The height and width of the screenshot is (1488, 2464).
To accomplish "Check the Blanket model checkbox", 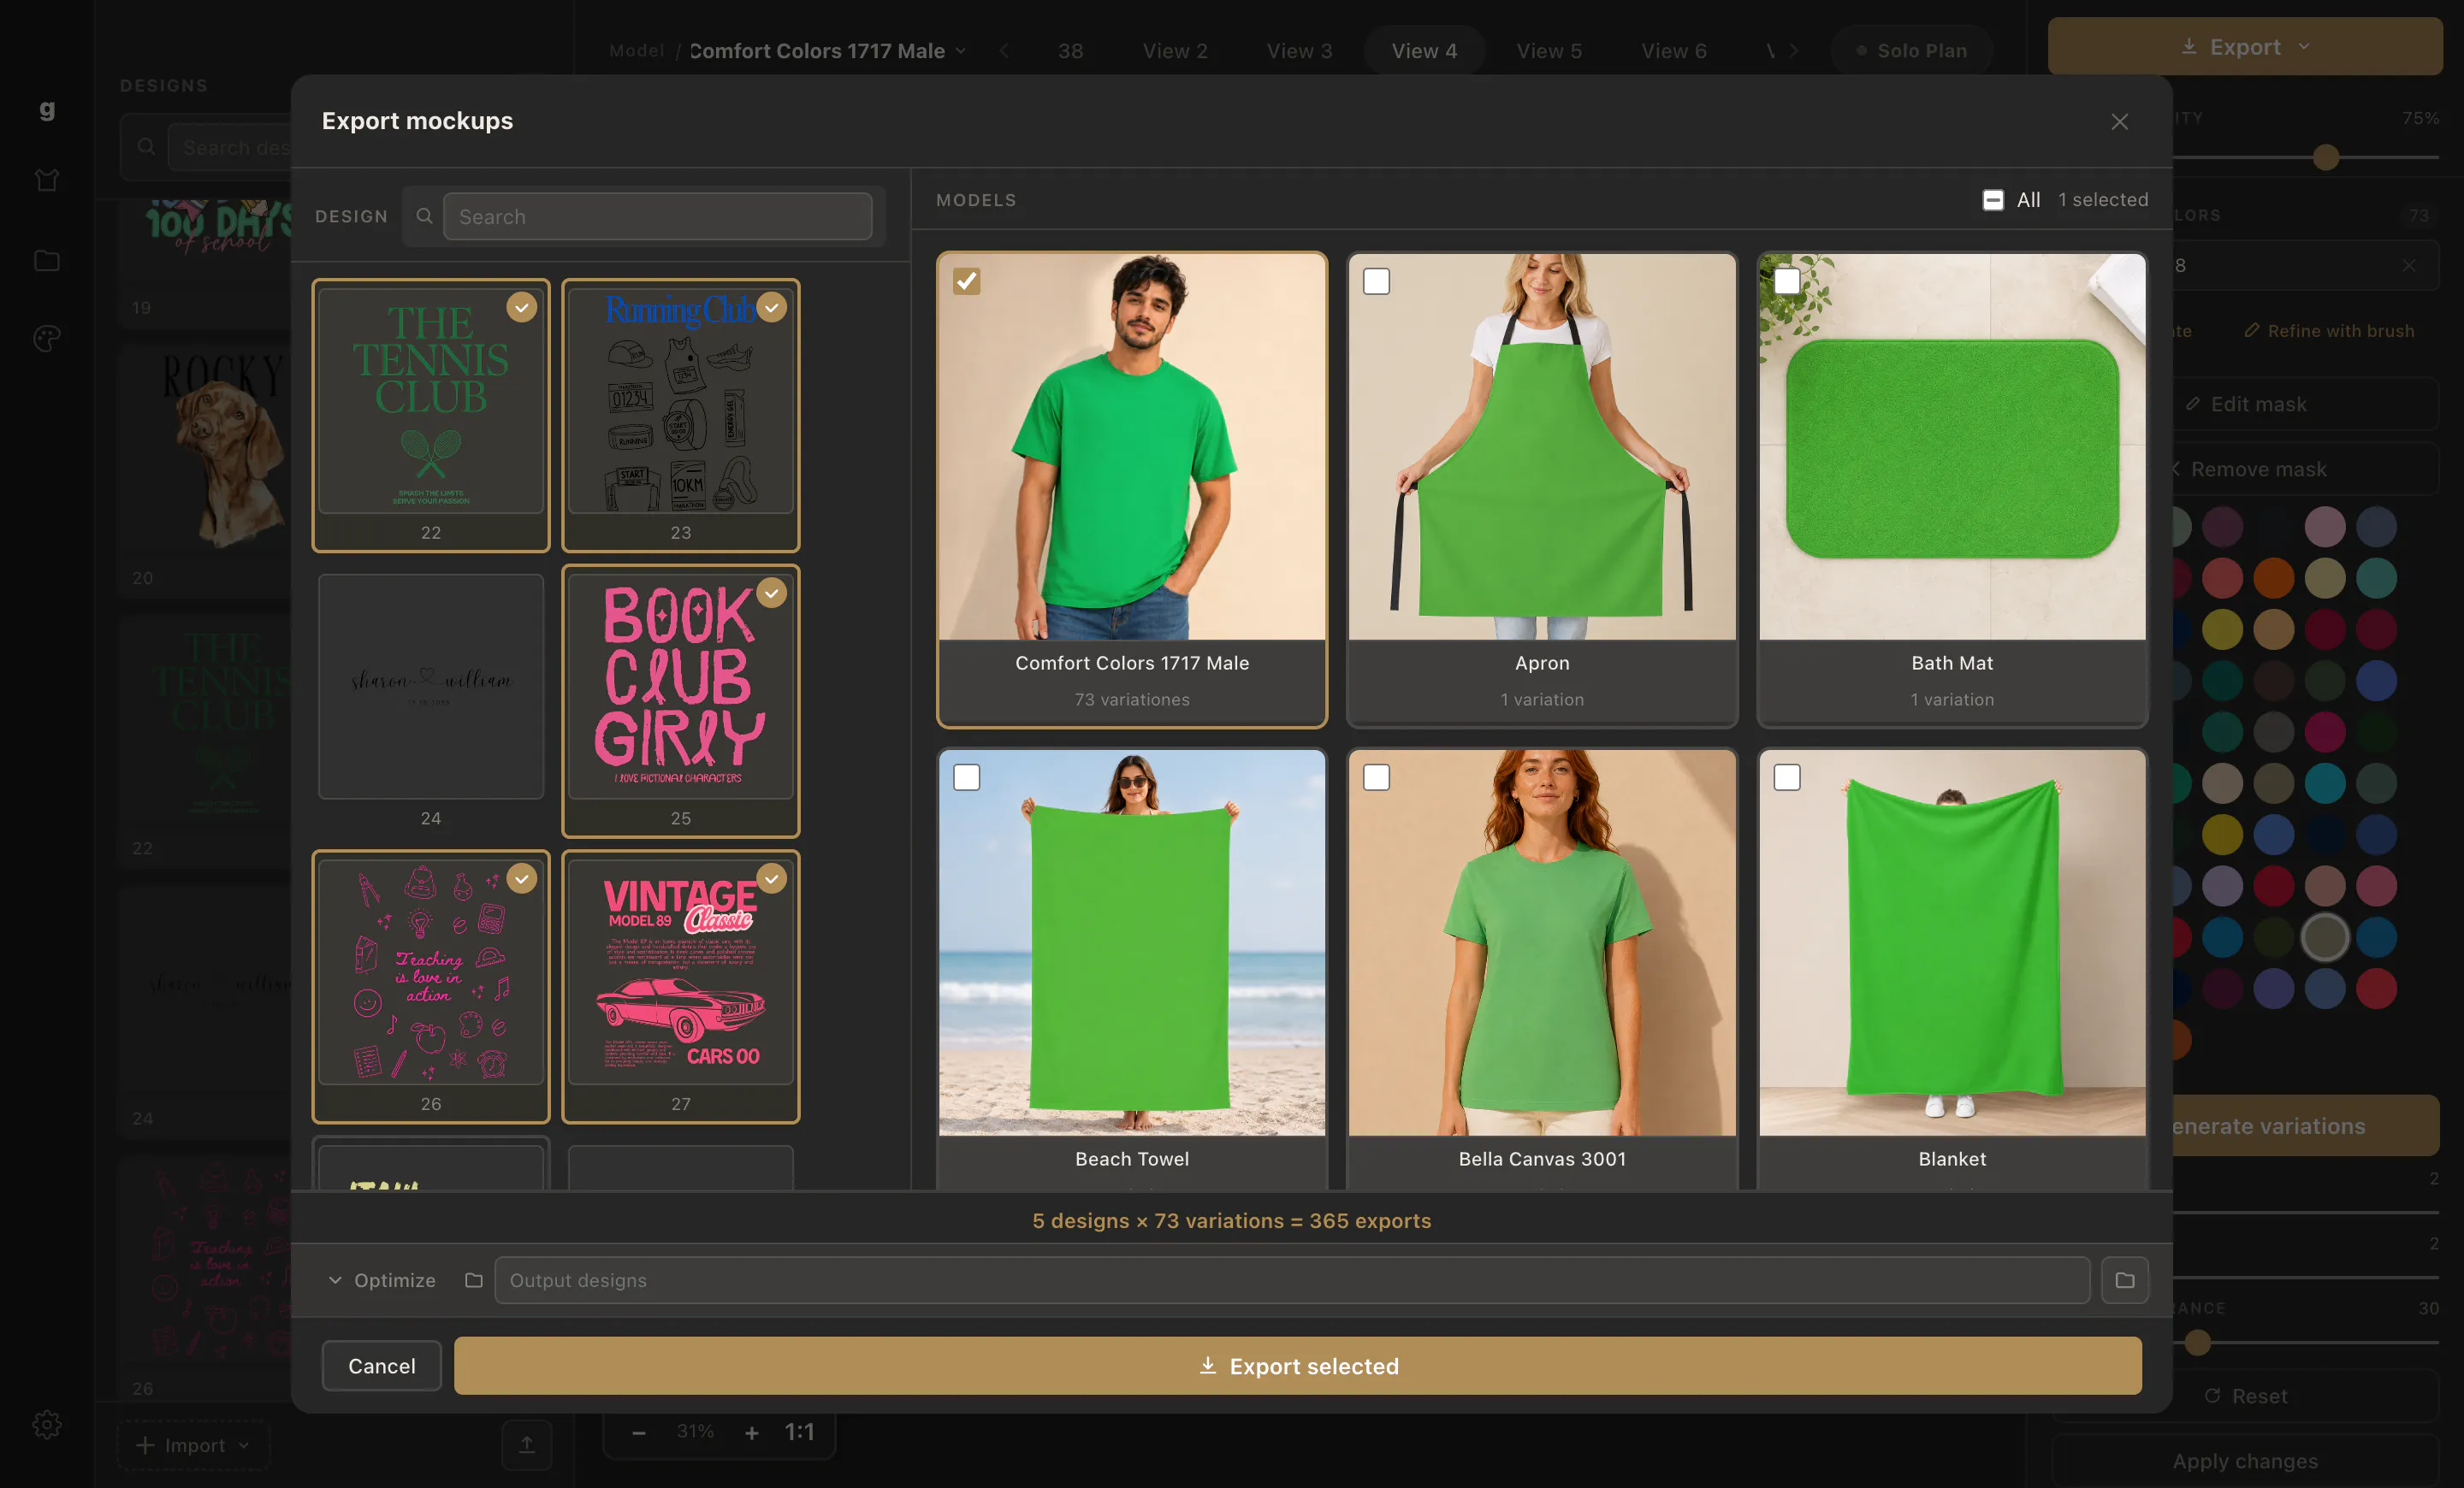I will [1786, 776].
